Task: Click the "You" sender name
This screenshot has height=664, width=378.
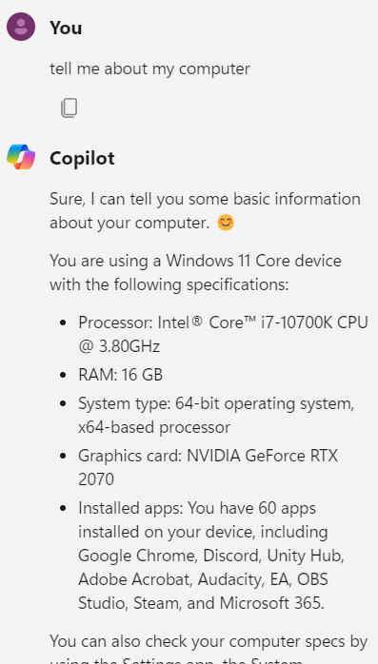Action: 66,28
